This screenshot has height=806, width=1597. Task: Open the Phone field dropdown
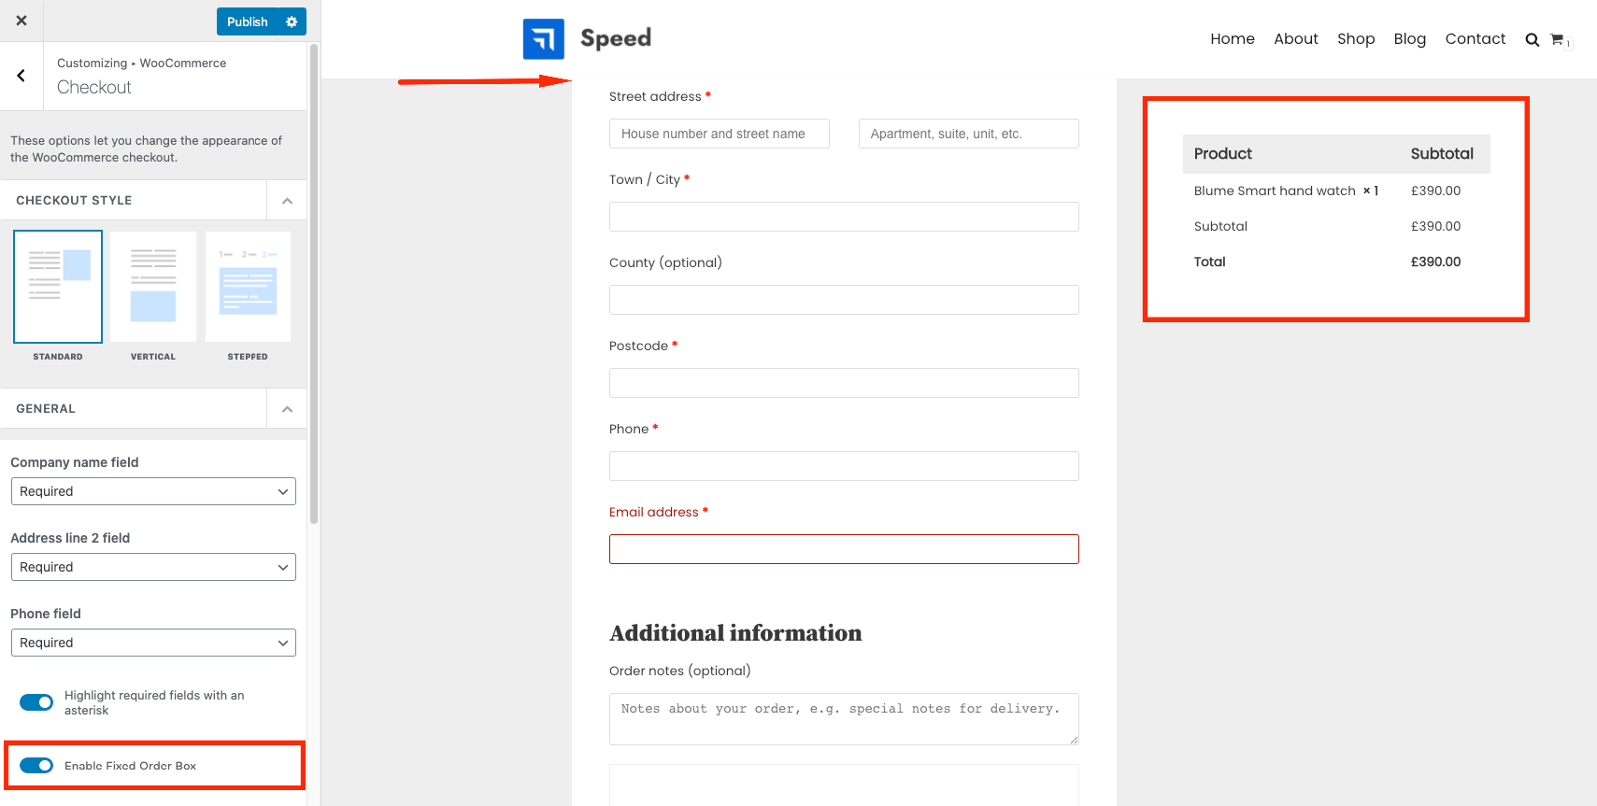click(153, 643)
